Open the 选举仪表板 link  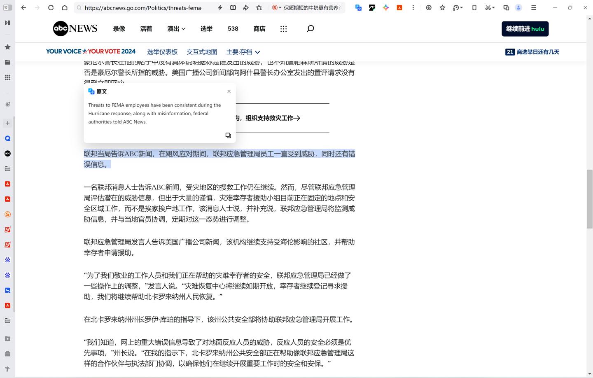(162, 52)
